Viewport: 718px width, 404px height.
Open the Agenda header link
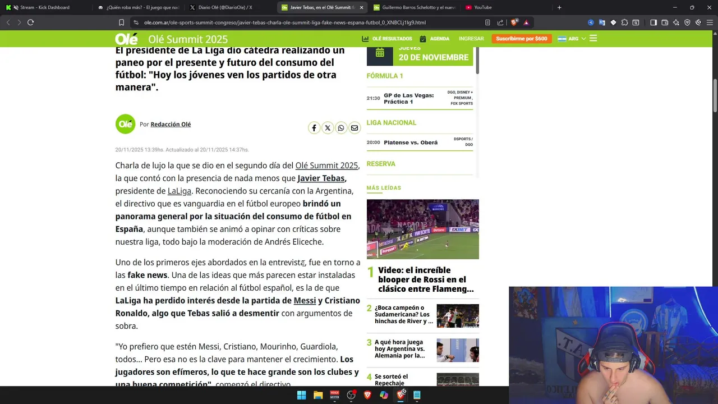(x=435, y=39)
